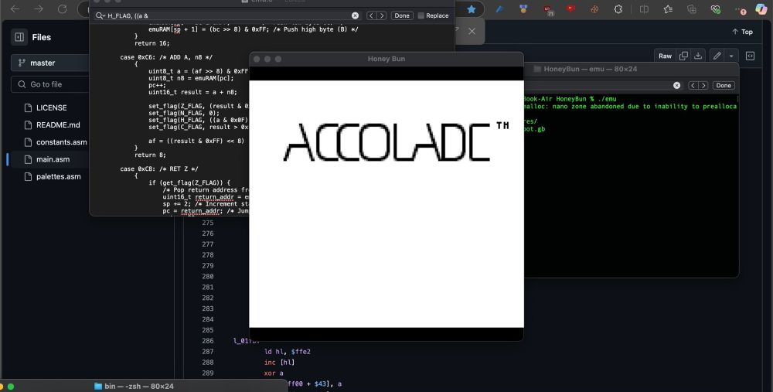The height and width of the screenshot is (392, 773).
Task: Expand the master branch selector
Action: [49, 63]
